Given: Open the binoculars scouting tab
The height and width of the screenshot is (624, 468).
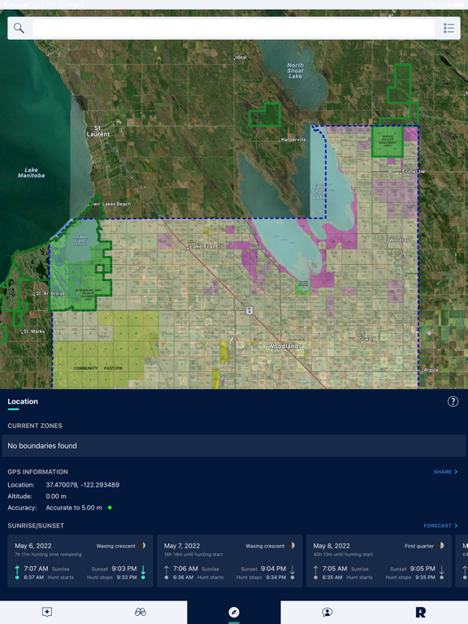Looking at the screenshot, I should pos(140,612).
